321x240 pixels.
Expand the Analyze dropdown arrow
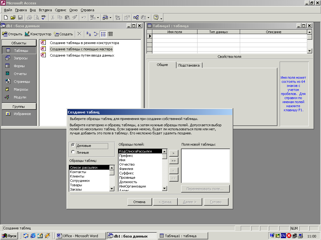(x=111, y=18)
